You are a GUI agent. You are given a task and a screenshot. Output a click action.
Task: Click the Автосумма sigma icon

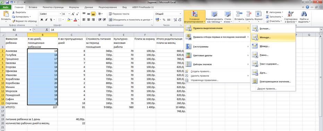(267, 12)
